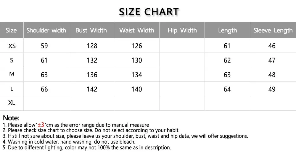
Task: Click the XS shoulder width value 59
Action: tap(44, 46)
